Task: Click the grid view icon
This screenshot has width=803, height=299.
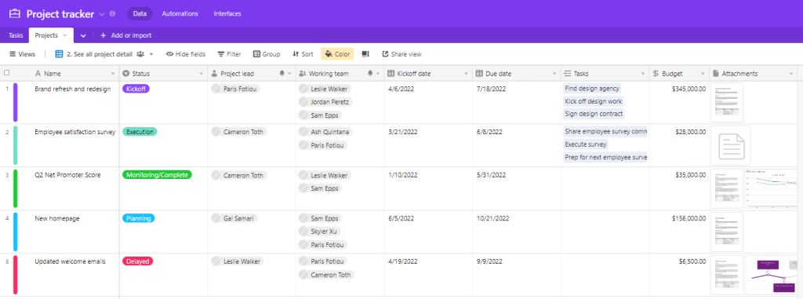Action: pos(59,54)
